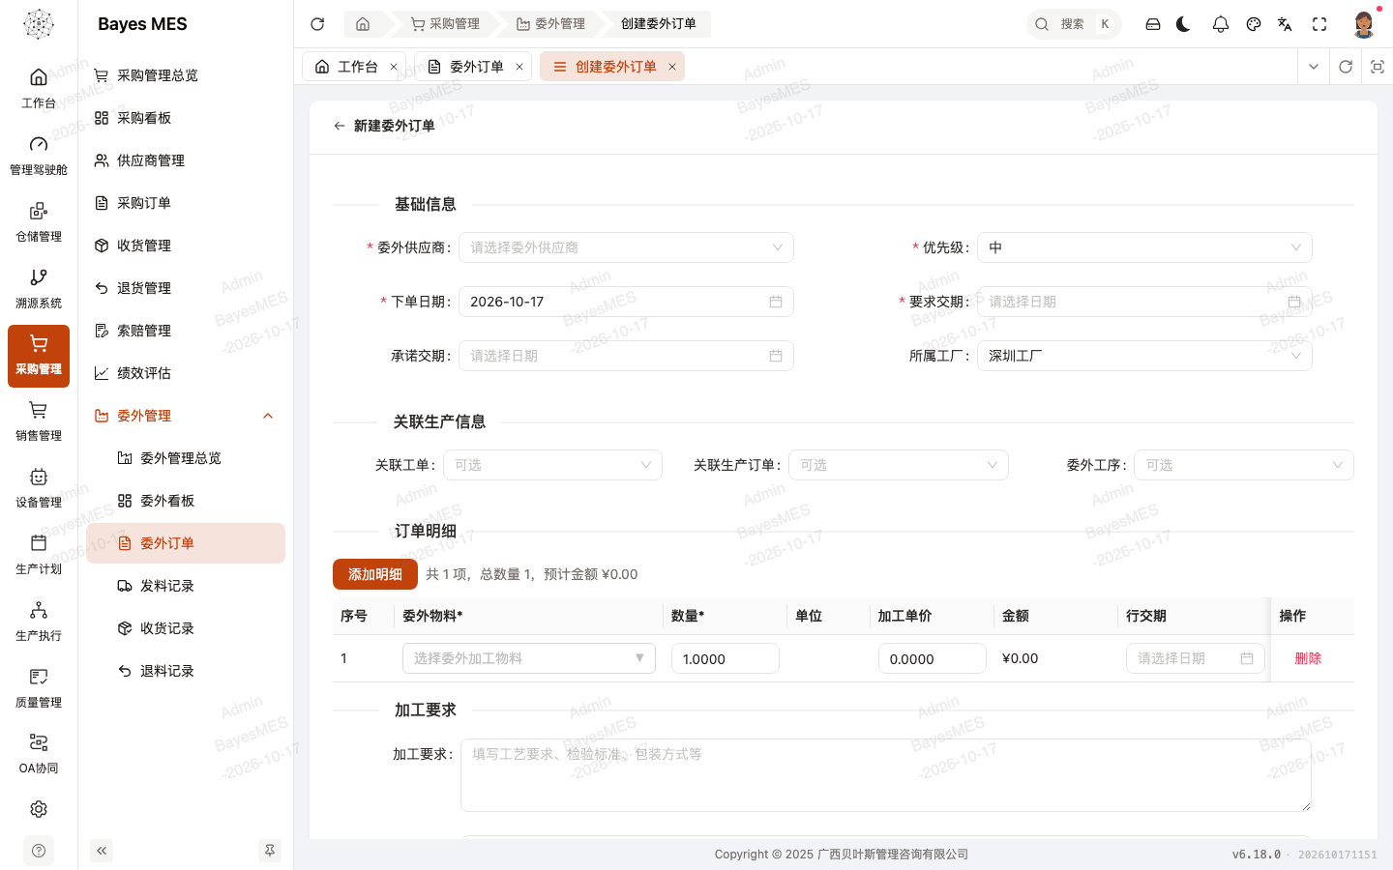The height and width of the screenshot is (870, 1393).
Task: Enter fullscreen mode from the top bar
Action: click(x=1319, y=24)
